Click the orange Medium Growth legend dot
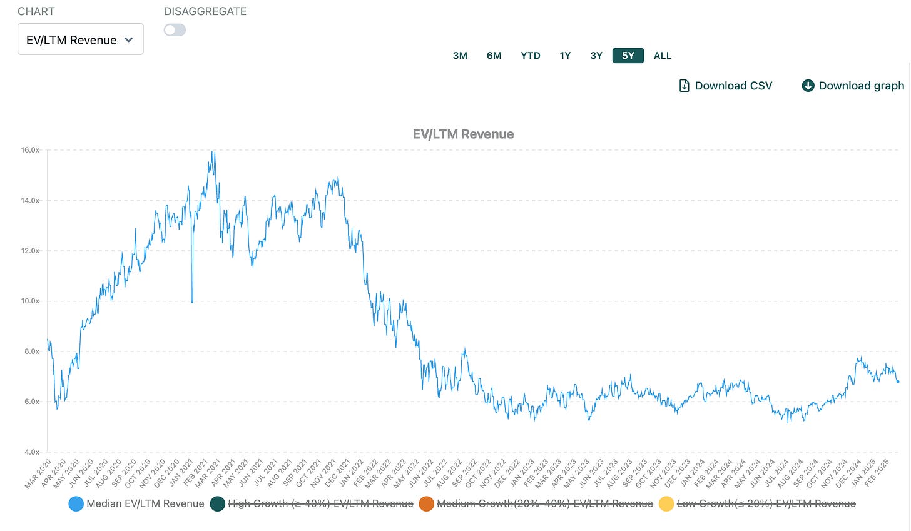 pos(426,504)
